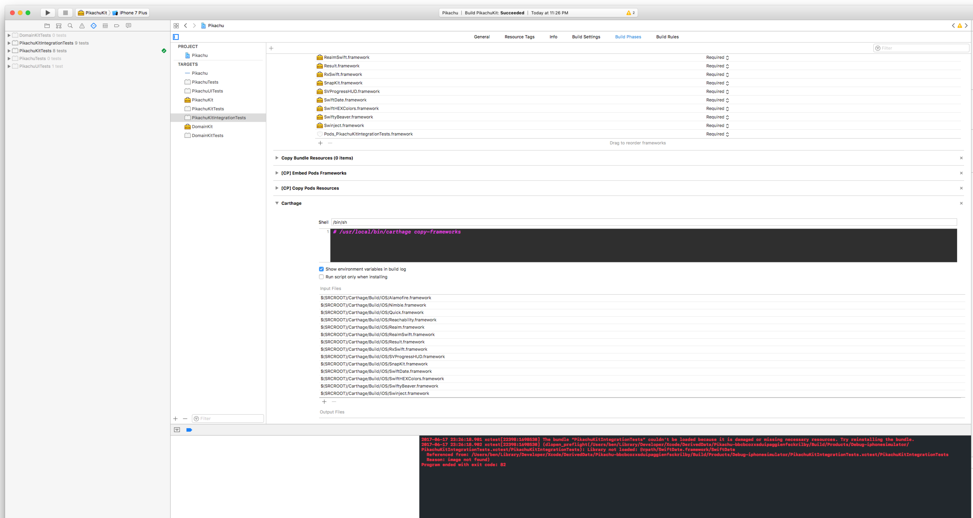This screenshot has width=973, height=518.
Task: Enable 'Run script only when installing'
Action: pyautogui.click(x=321, y=277)
